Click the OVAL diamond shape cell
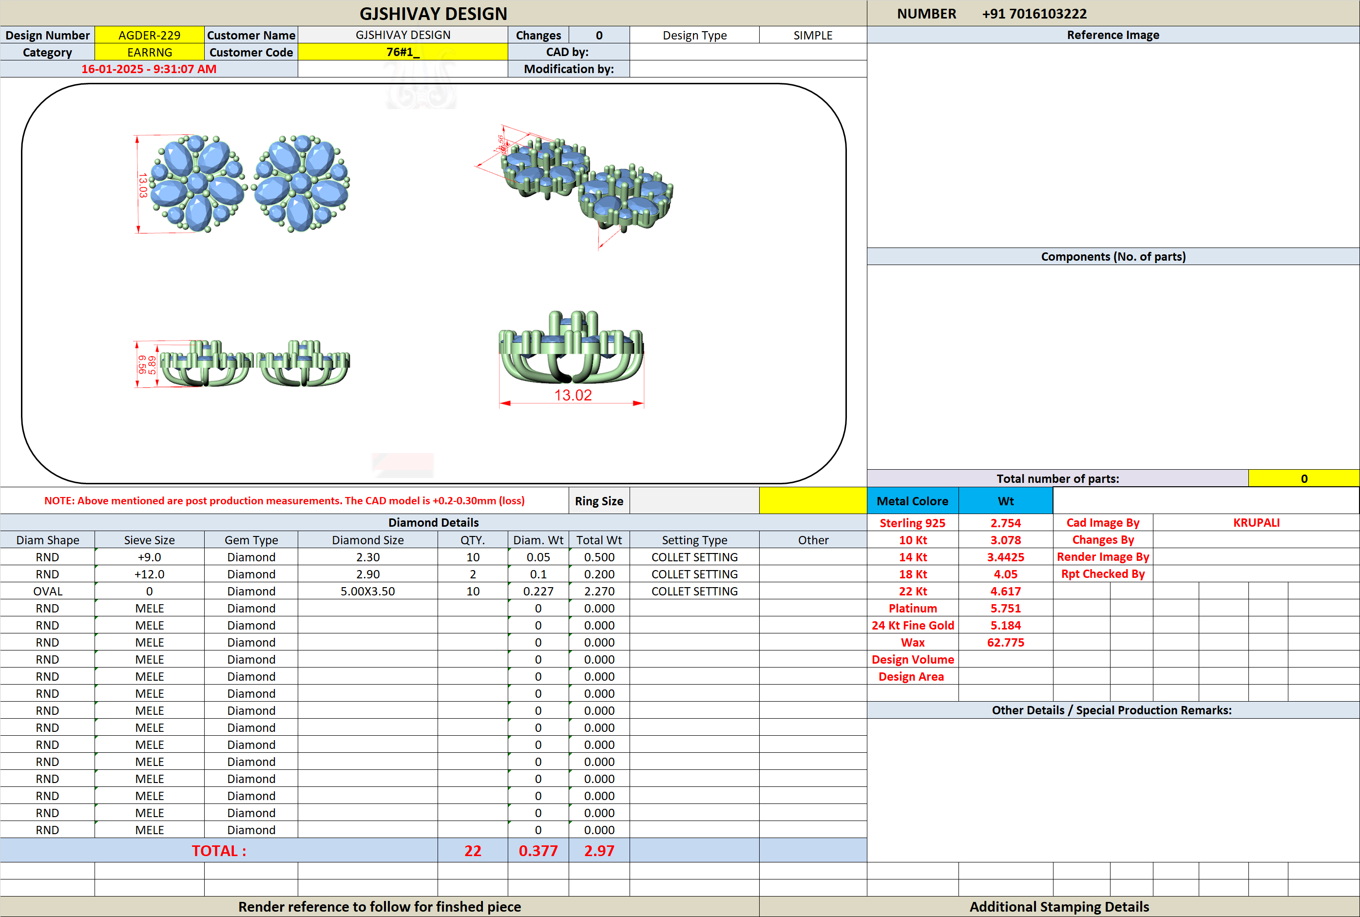Viewport: 1360px width, 917px height. click(x=47, y=591)
